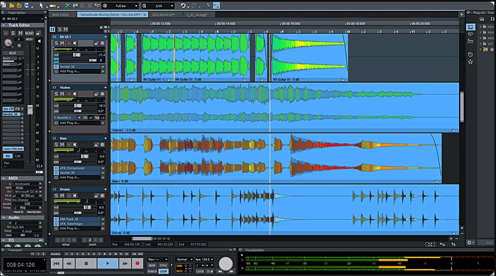Click the Play button in transport
Screen dimensions: 496x276
108,264
